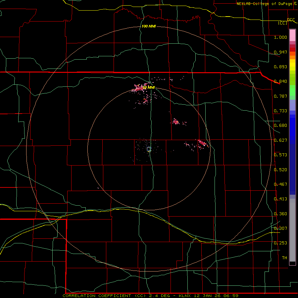This screenshot has width=298, height=298.
Task: Click the 50 NMI range ring label
Action: (x=149, y=88)
